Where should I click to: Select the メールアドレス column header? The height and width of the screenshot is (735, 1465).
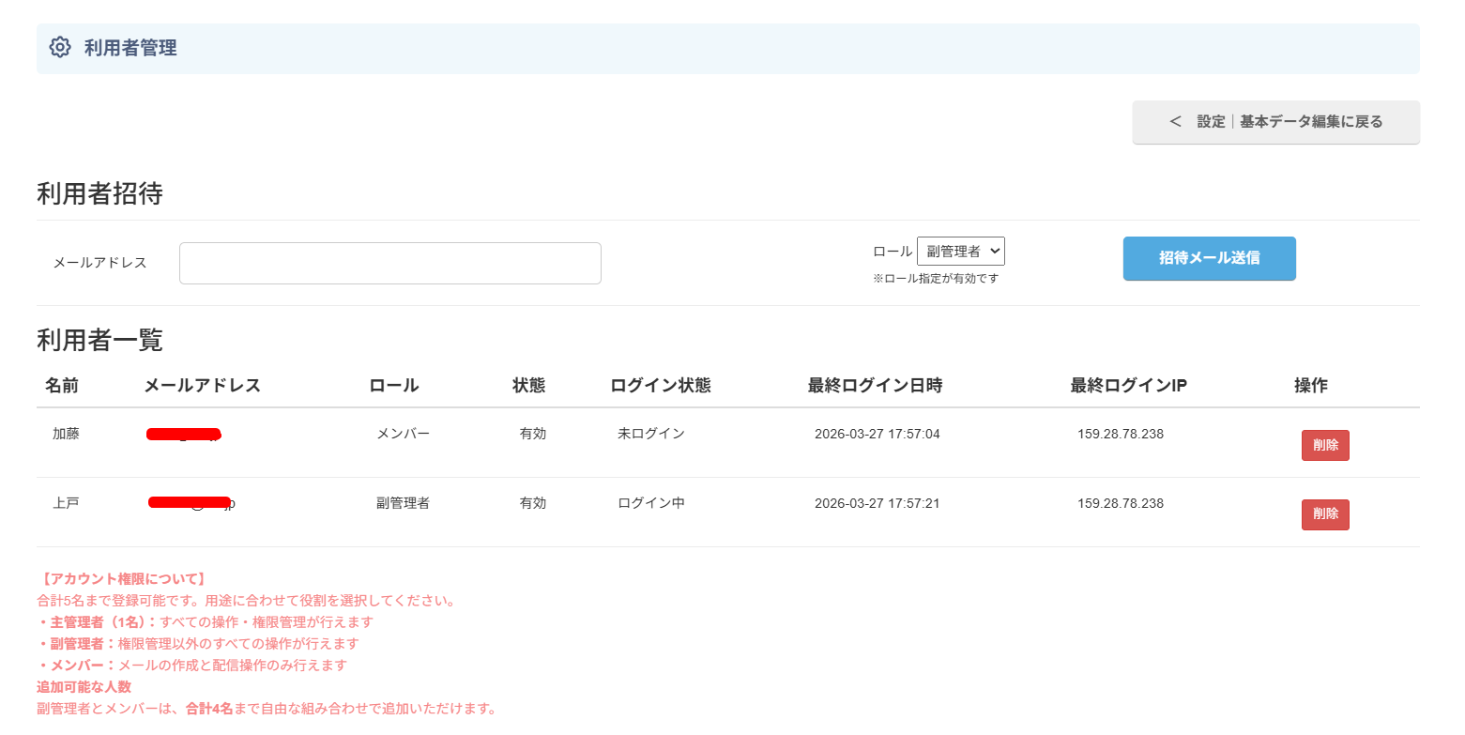pos(202,386)
